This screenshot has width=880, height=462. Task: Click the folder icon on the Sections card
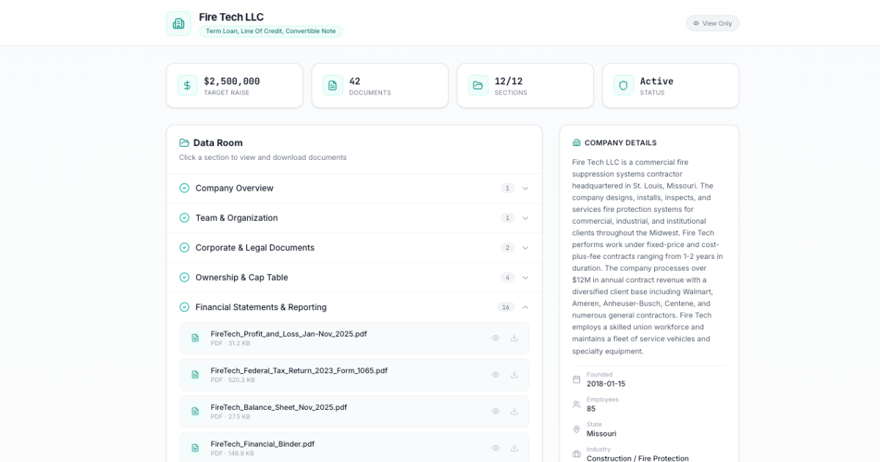[477, 85]
